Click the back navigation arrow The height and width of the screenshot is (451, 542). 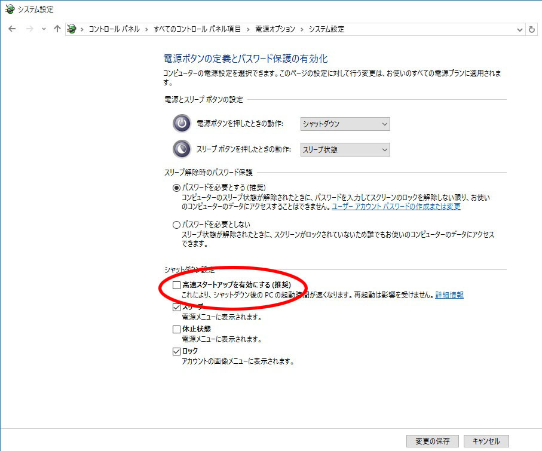[12, 29]
